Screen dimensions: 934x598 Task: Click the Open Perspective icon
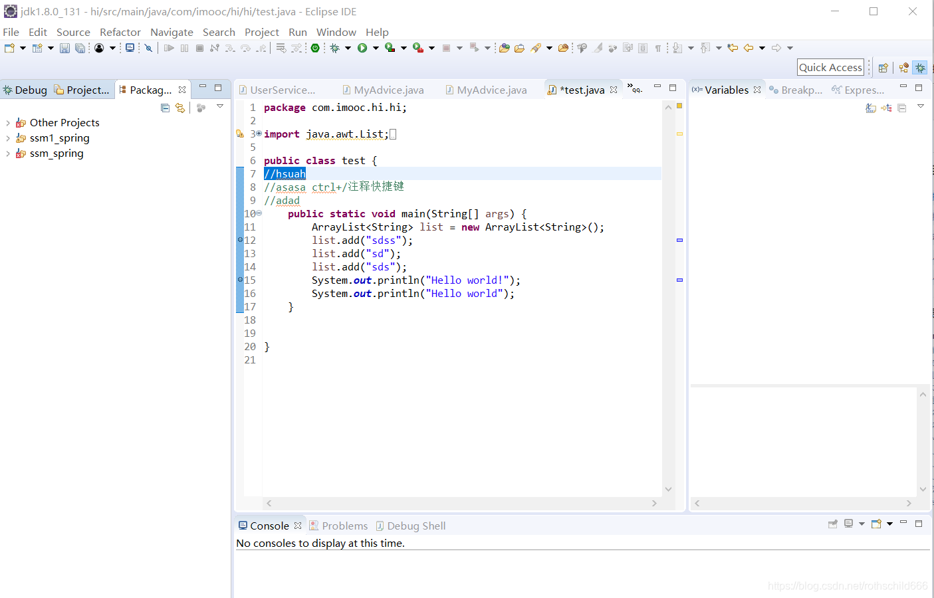pos(883,68)
